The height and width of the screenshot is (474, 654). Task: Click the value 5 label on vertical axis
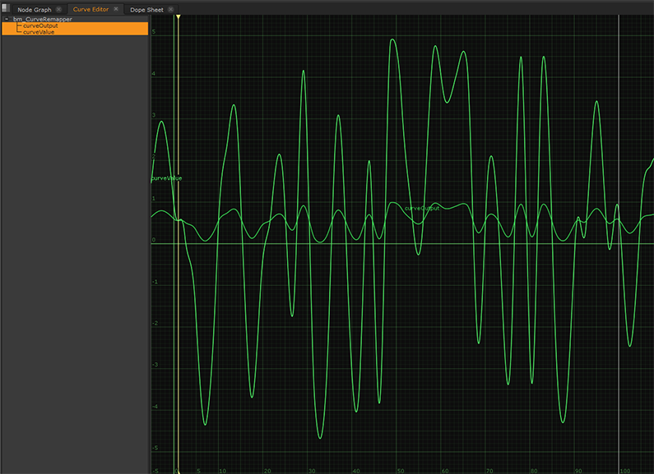(154, 32)
